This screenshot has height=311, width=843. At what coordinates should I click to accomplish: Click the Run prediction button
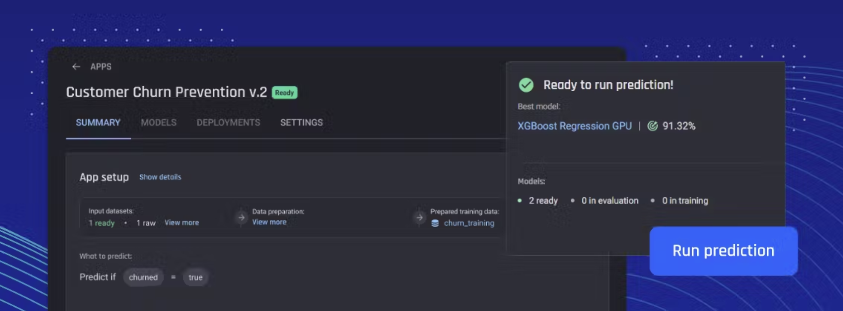(723, 251)
